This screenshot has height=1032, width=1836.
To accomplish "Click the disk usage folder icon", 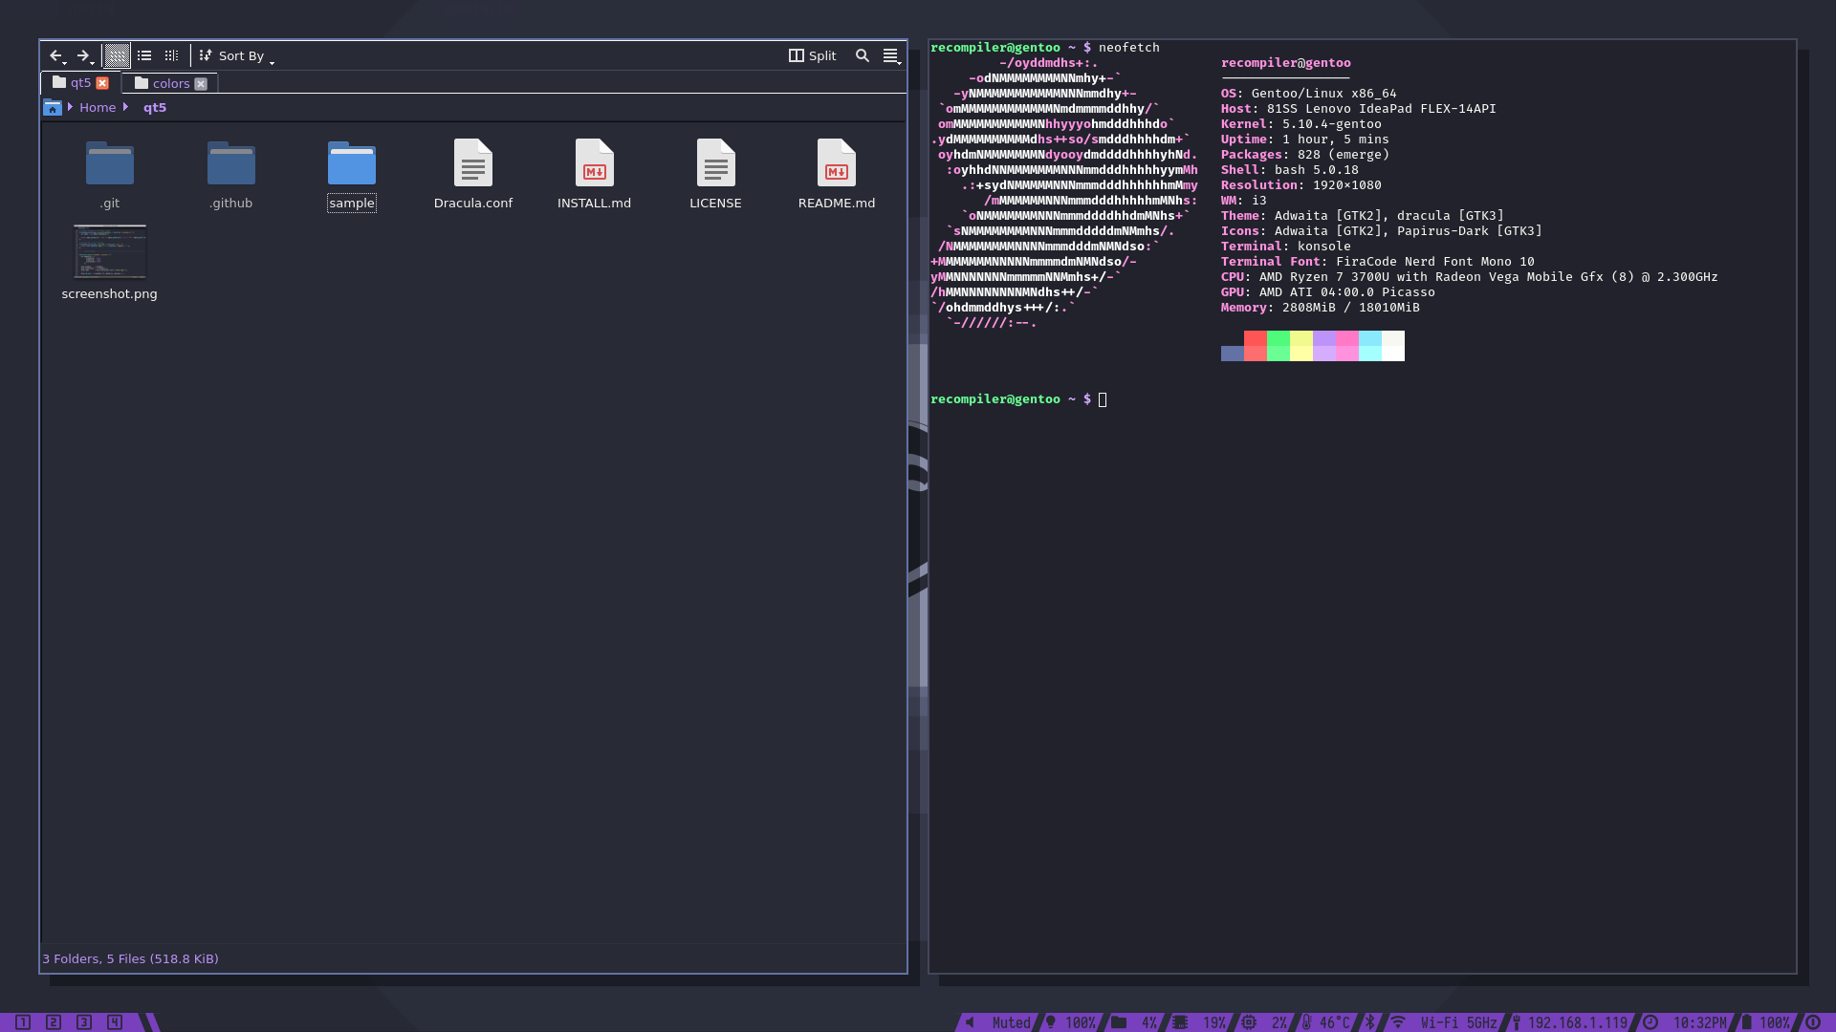I will coord(1119,1022).
